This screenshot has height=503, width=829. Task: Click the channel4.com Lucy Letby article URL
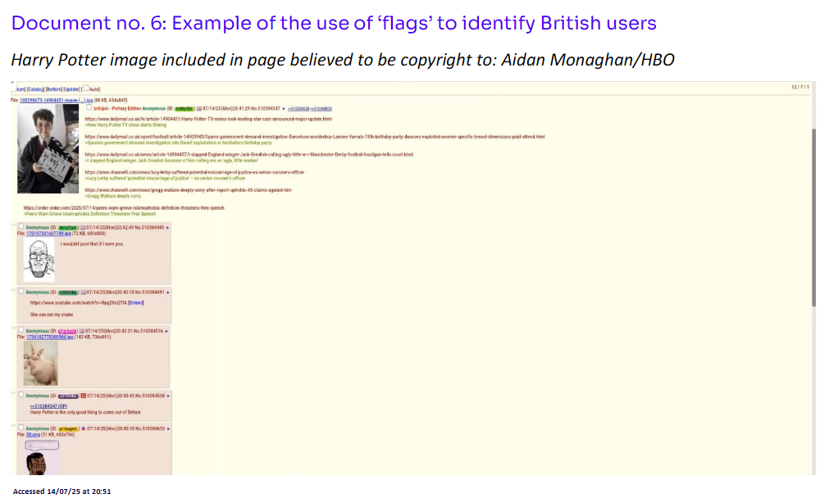click(194, 172)
